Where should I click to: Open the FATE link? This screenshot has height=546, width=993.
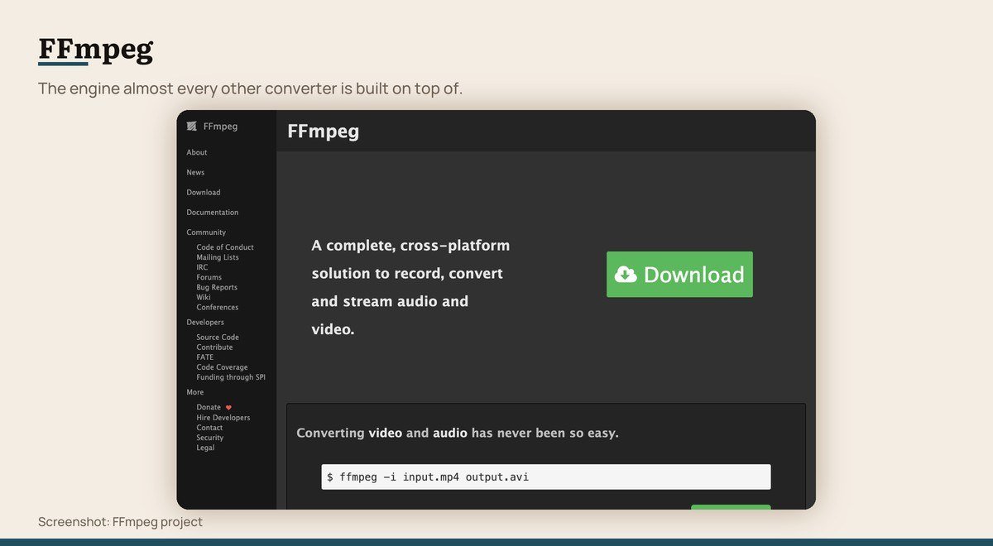pyautogui.click(x=205, y=357)
